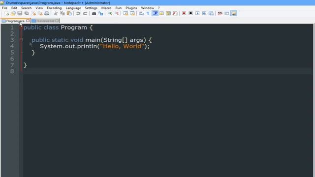
Task: Click the New file toolbar icon
Action: 6,13
